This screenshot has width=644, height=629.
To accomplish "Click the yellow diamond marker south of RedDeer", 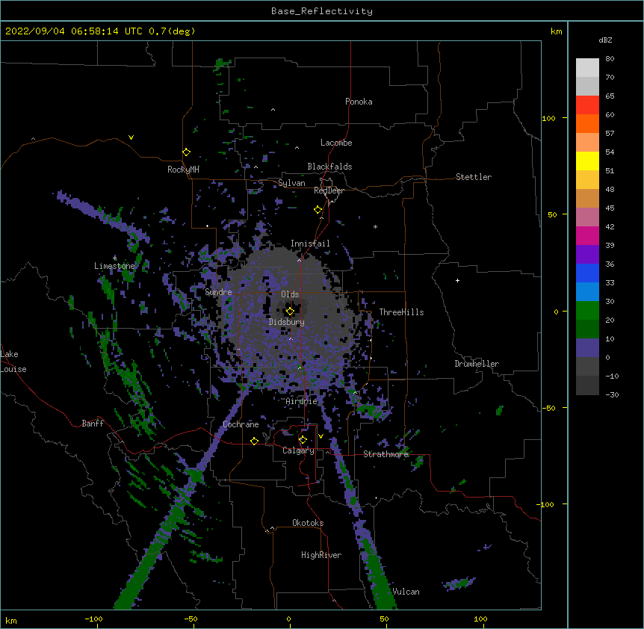I will pos(318,210).
